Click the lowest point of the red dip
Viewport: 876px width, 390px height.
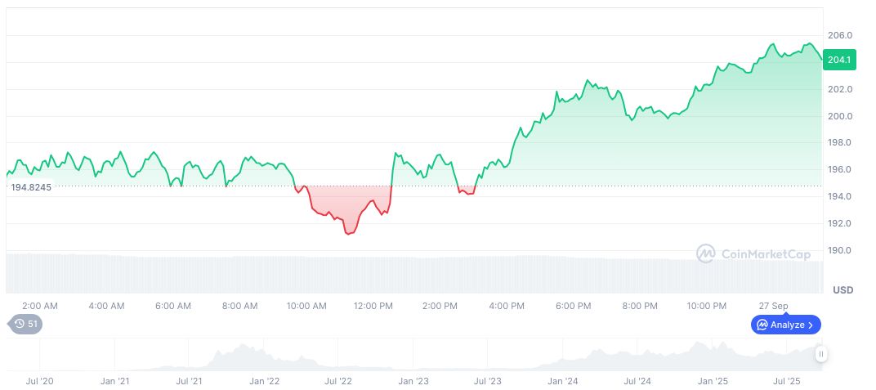(x=348, y=234)
